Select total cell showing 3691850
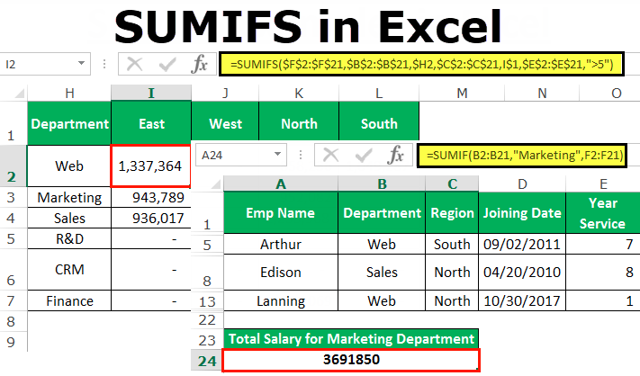Viewport: 640px width, 376px height. tap(351, 360)
